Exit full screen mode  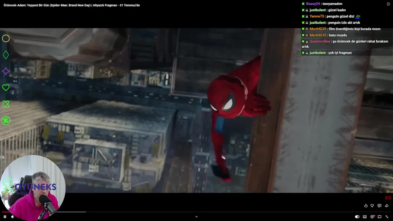click(x=387, y=217)
